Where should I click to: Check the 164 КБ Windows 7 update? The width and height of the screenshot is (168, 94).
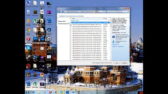coord(71,36)
